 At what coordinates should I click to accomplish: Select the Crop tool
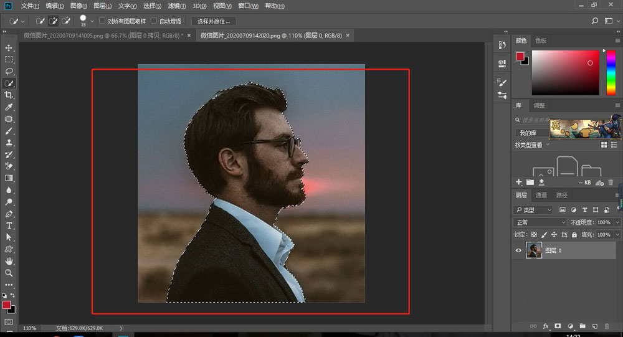[x=9, y=95]
